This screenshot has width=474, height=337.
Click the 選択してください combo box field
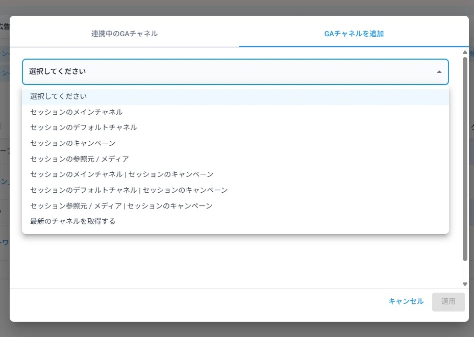click(x=224, y=72)
